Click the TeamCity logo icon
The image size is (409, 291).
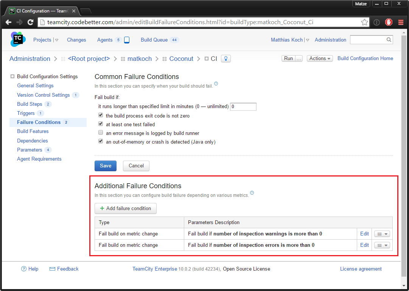coord(18,39)
